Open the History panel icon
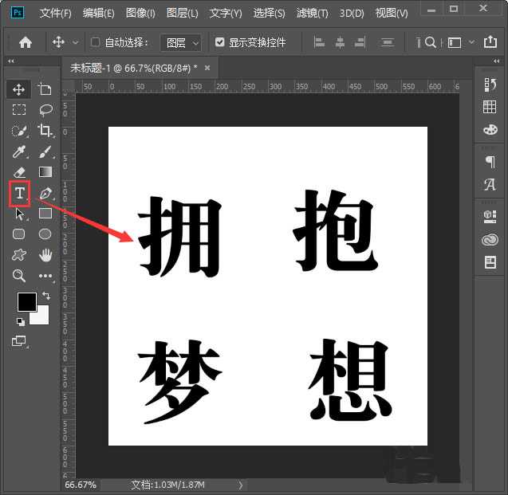 pyautogui.click(x=490, y=84)
